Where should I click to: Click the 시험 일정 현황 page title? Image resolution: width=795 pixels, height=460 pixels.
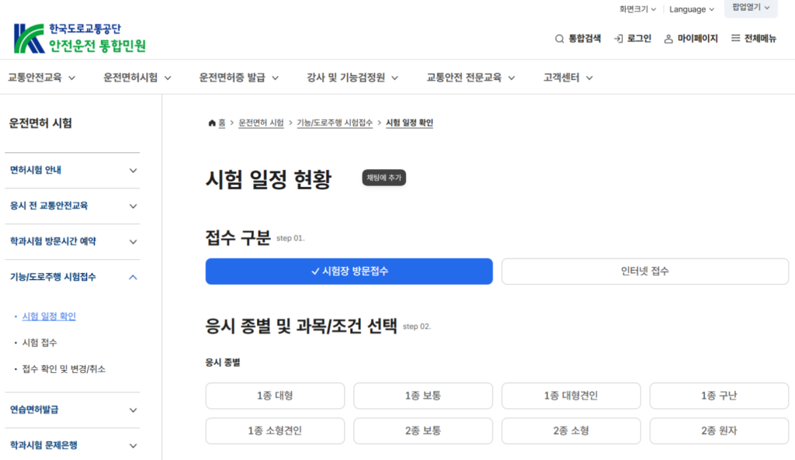(x=268, y=179)
